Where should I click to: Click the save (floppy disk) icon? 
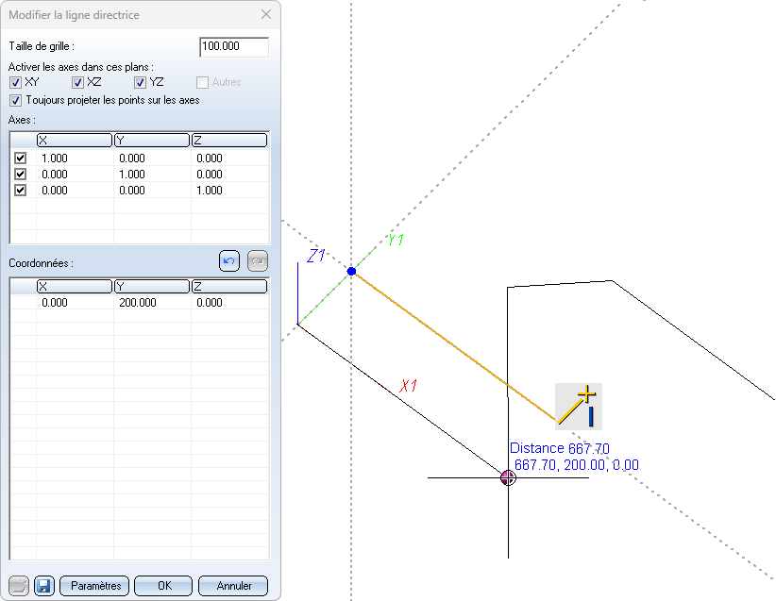tap(43, 586)
